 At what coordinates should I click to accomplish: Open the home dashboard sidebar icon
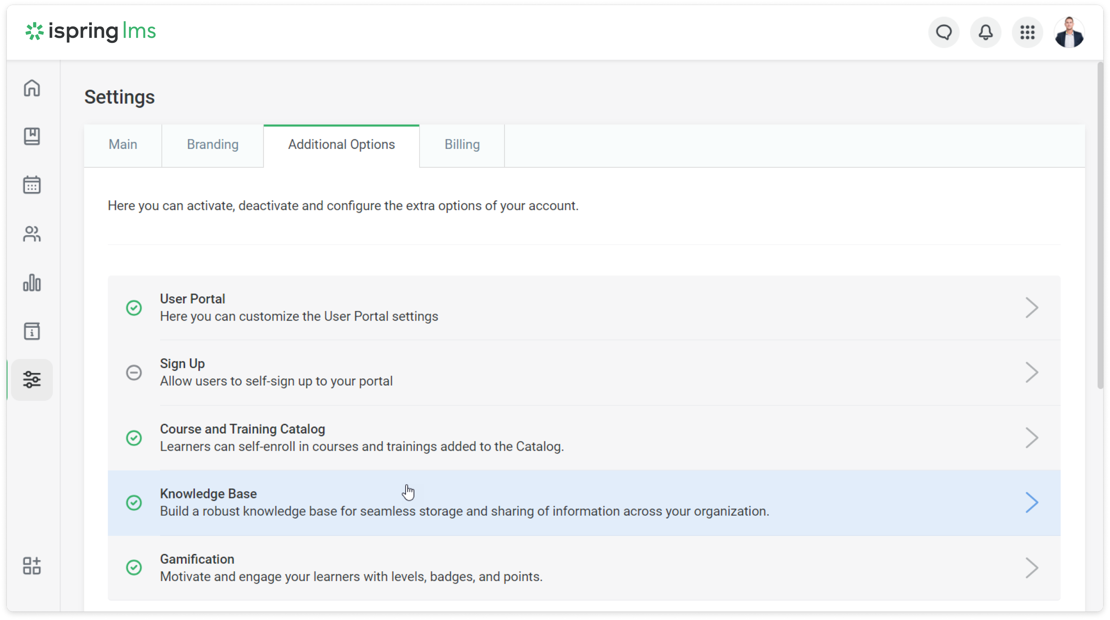pos(32,88)
